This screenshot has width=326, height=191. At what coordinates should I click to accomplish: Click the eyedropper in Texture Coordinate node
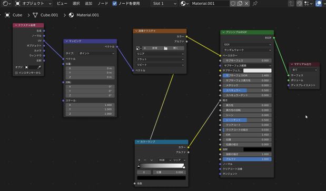[x=39, y=67]
